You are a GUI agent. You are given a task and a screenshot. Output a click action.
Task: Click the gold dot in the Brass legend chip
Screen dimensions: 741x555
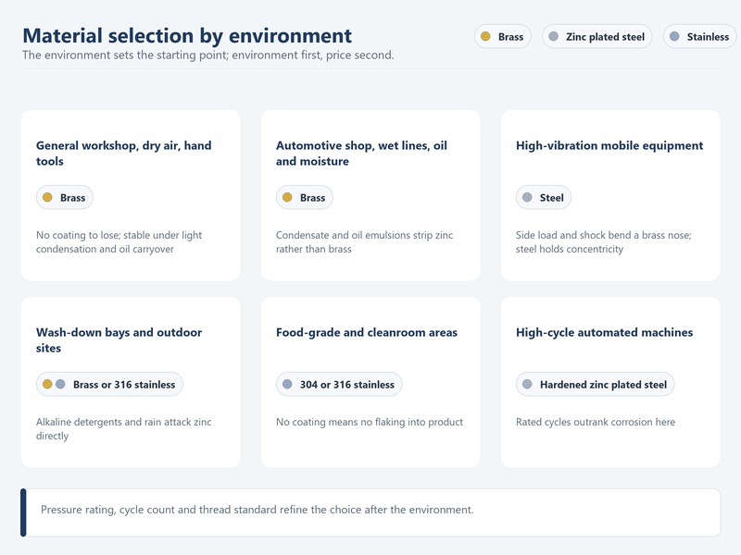[x=485, y=36]
